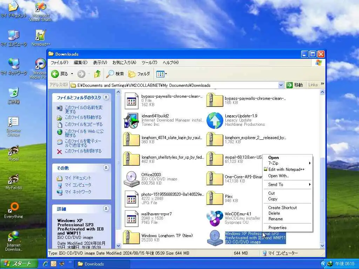This screenshot has width=359, height=269.
Task: Select the My Network desktop icon
Action: click(x=14, y=67)
